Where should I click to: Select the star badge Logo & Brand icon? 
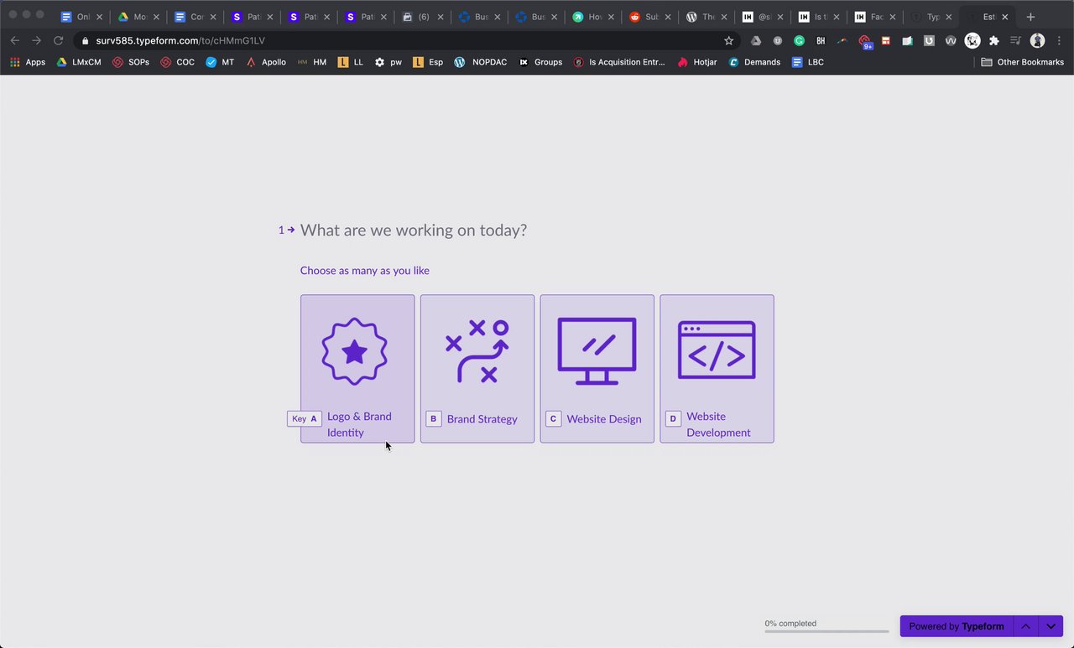(x=355, y=352)
